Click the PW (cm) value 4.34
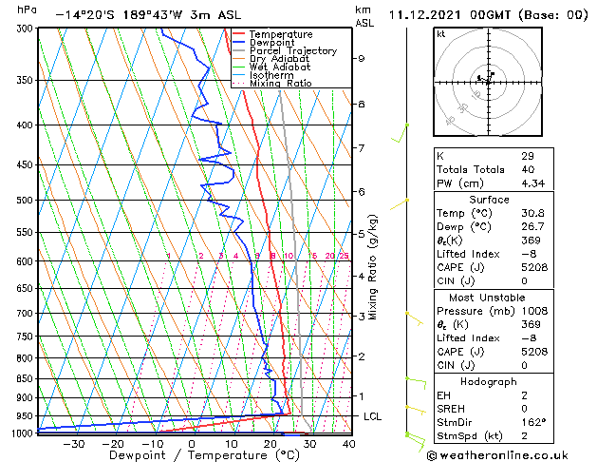Image resolution: width=597 pixels, height=462 pixels. click(533, 183)
